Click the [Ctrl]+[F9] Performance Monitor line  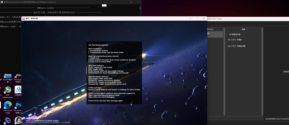tap(104, 80)
